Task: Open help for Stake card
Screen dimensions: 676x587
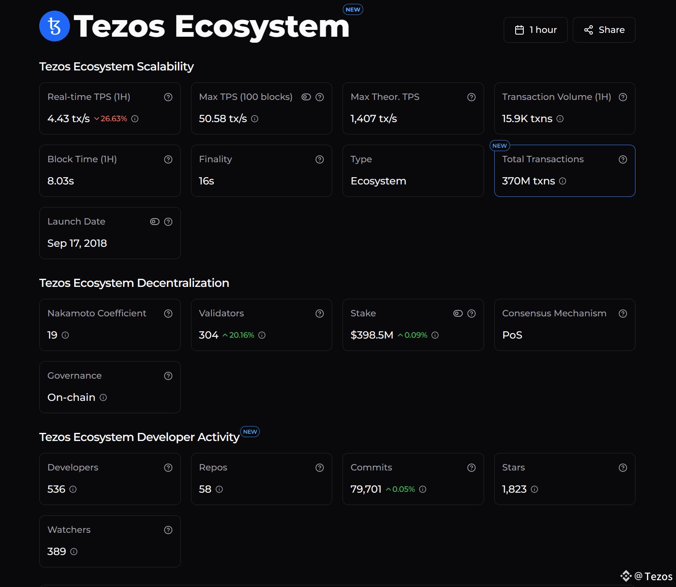Action: 471,314
